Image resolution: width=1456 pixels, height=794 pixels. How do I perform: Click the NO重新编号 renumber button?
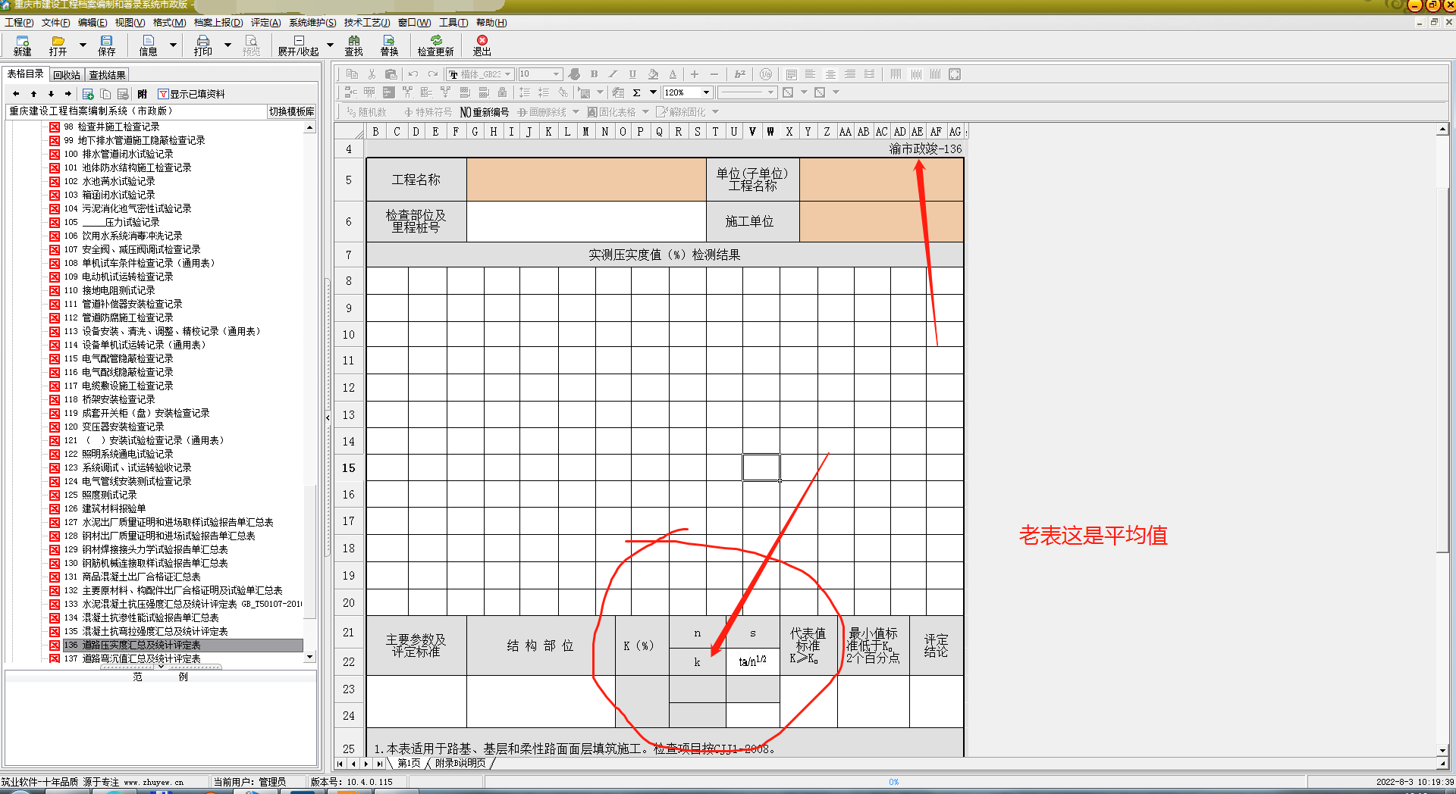point(484,112)
